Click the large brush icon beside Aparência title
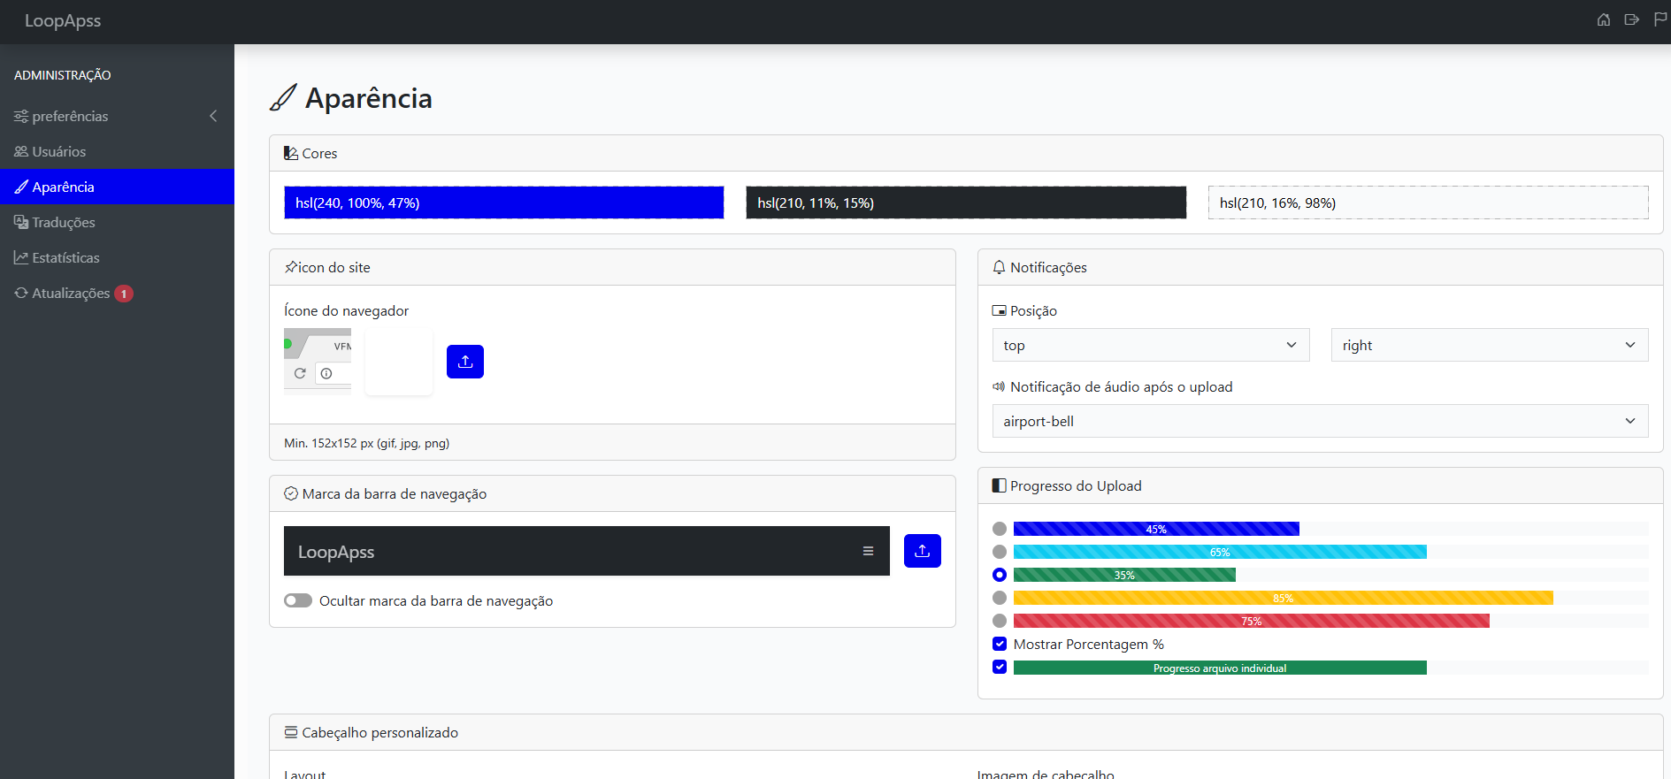Viewport: 1671px width, 779px height. pyautogui.click(x=283, y=97)
